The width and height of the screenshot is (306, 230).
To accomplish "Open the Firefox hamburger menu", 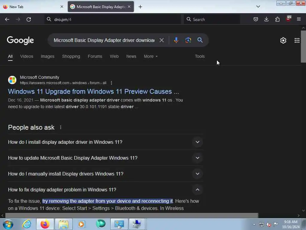I will (299, 19).
